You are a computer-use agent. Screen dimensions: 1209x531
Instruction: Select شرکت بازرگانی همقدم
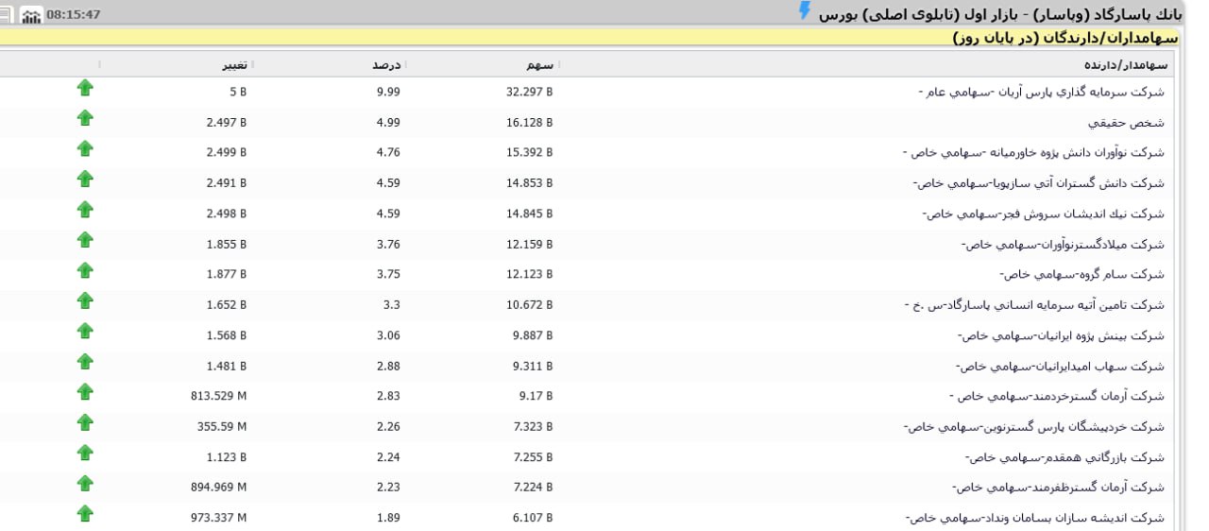pyautogui.click(x=1065, y=457)
